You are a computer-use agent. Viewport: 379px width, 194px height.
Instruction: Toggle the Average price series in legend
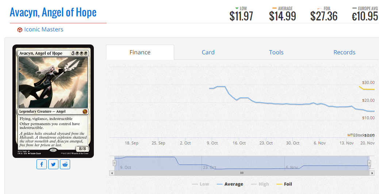point(230,184)
